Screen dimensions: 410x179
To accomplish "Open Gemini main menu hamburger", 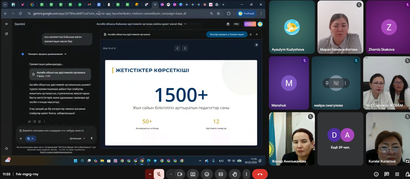I will 6,24.
